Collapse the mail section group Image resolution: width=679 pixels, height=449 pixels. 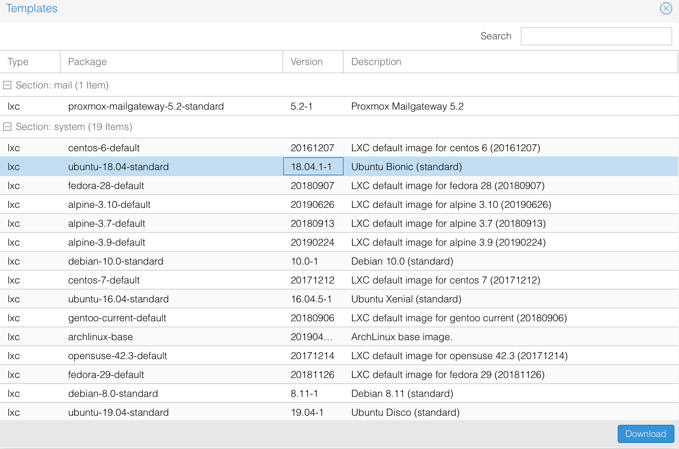pyautogui.click(x=7, y=85)
